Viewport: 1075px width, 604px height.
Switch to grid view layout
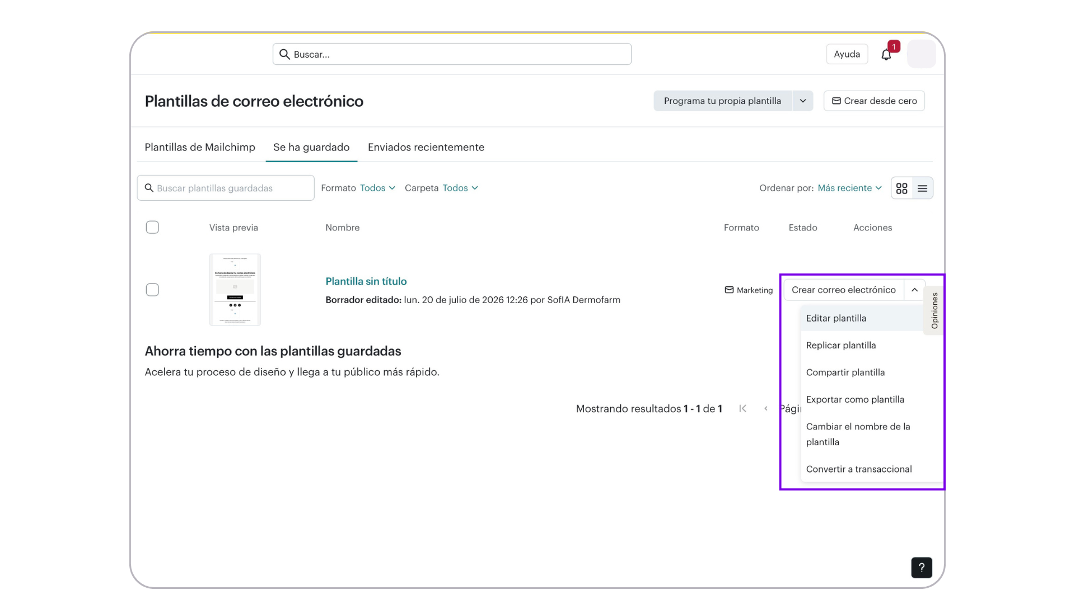(x=901, y=188)
